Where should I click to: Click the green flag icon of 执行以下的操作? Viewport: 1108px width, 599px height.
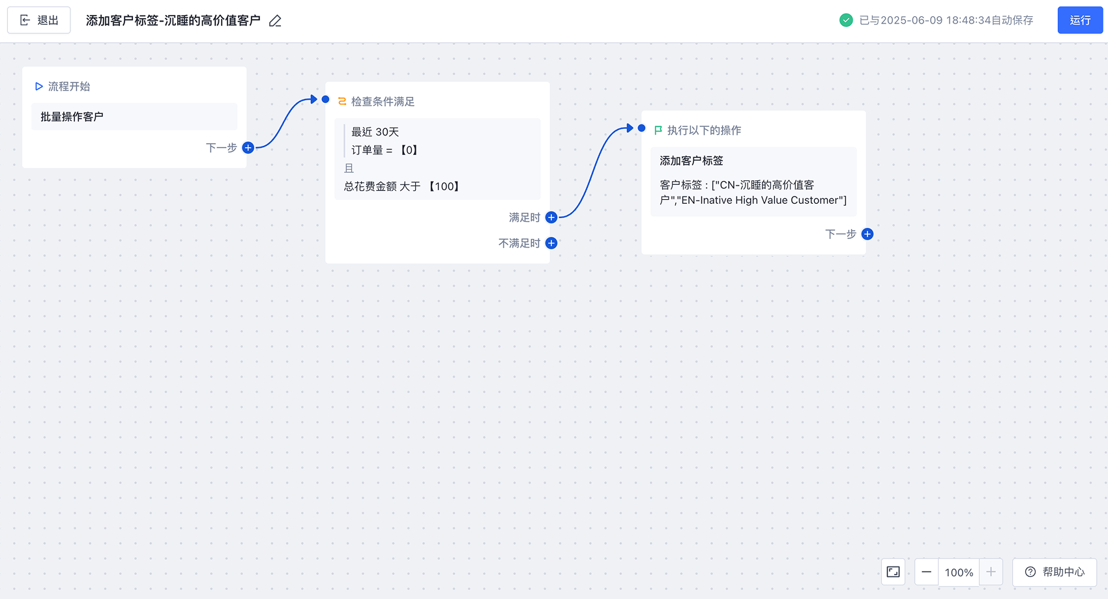coord(658,130)
